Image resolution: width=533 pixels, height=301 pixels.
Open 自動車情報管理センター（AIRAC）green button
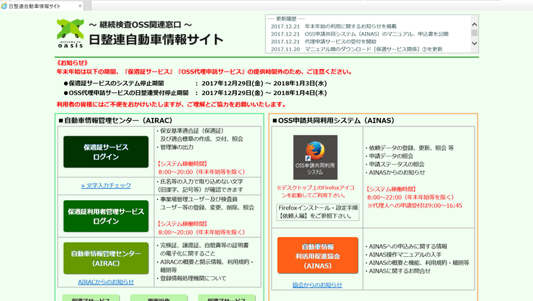(106, 258)
